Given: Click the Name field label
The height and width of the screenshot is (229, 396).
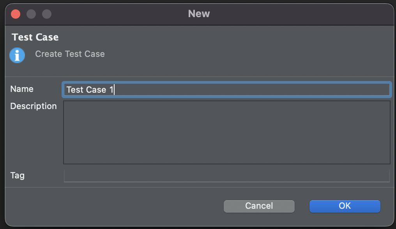Looking at the screenshot, I should [22, 89].
